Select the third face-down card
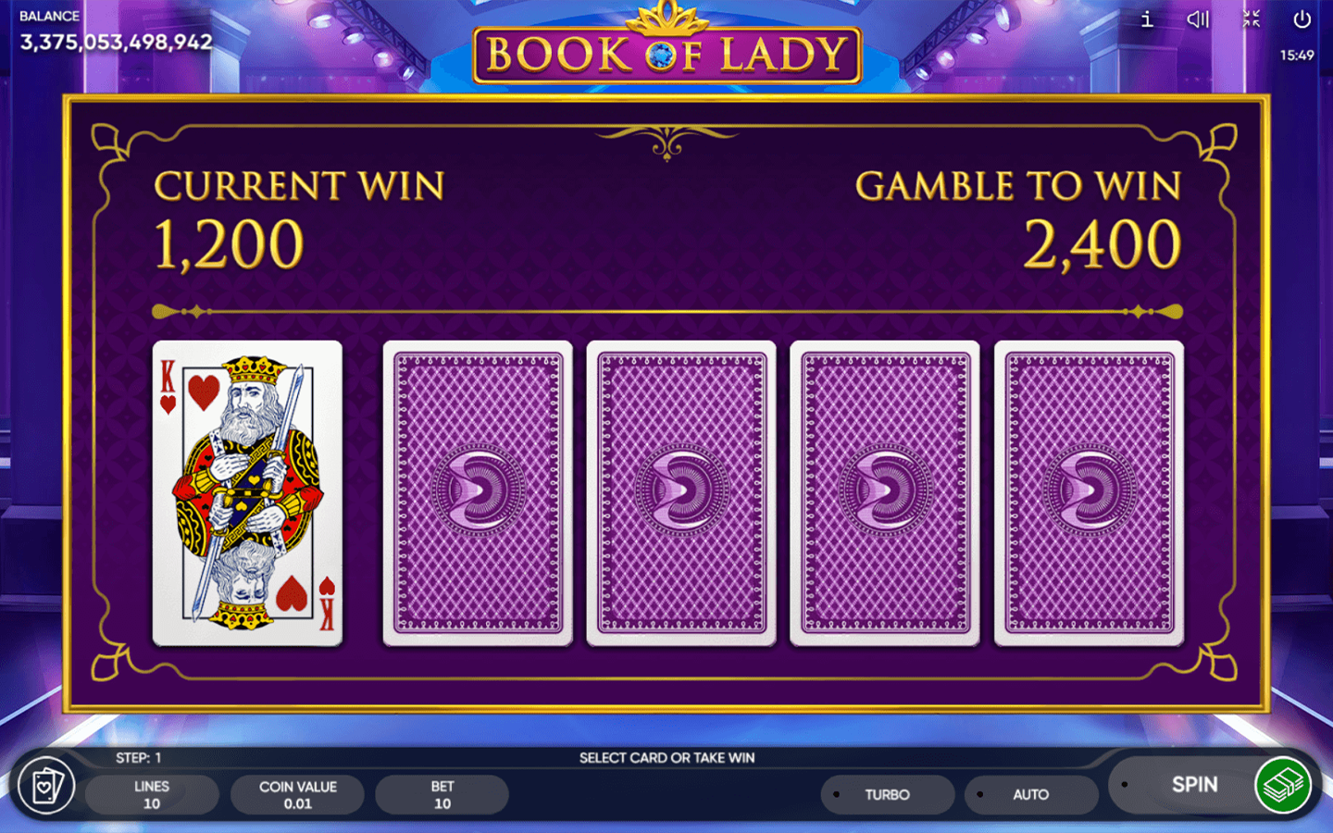The image size is (1333, 833). [885, 493]
